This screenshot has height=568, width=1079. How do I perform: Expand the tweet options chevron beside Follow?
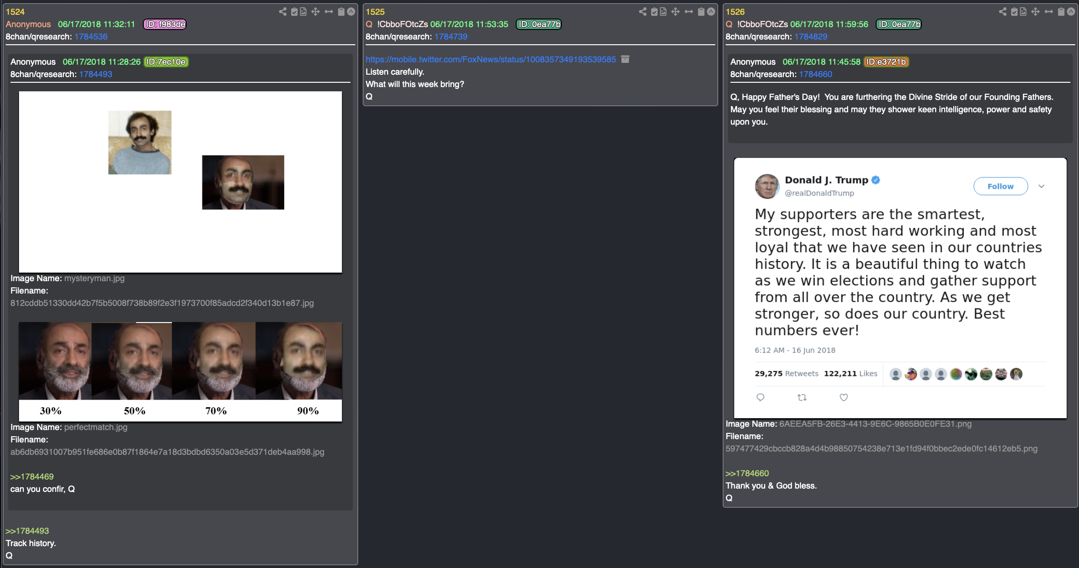[1041, 186]
